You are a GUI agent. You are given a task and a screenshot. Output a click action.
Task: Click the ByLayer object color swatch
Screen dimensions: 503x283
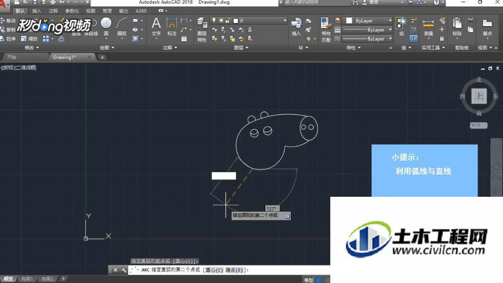pyautogui.click(x=349, y=20)
